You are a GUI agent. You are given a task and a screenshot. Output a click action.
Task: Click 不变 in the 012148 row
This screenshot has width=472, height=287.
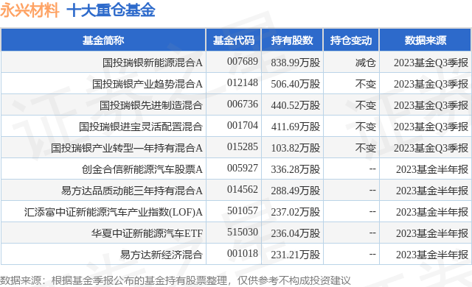[366, 84]
